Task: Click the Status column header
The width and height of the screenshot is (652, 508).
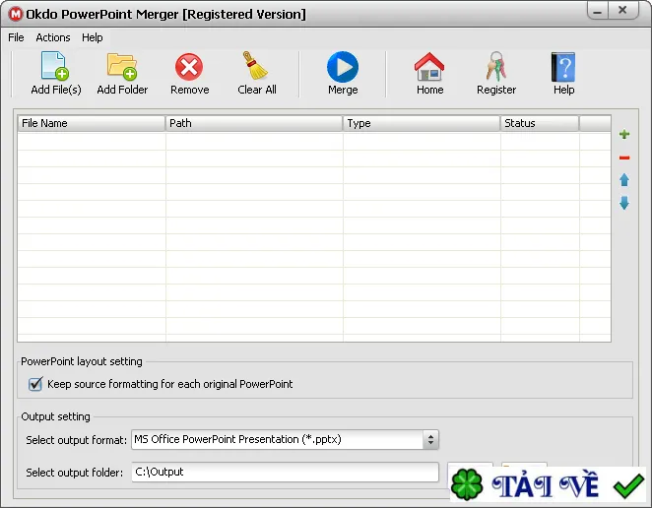Action: (x=540, y=123)
